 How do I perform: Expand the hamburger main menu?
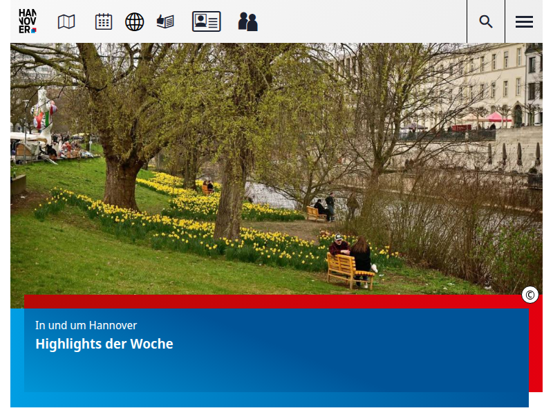524,21
